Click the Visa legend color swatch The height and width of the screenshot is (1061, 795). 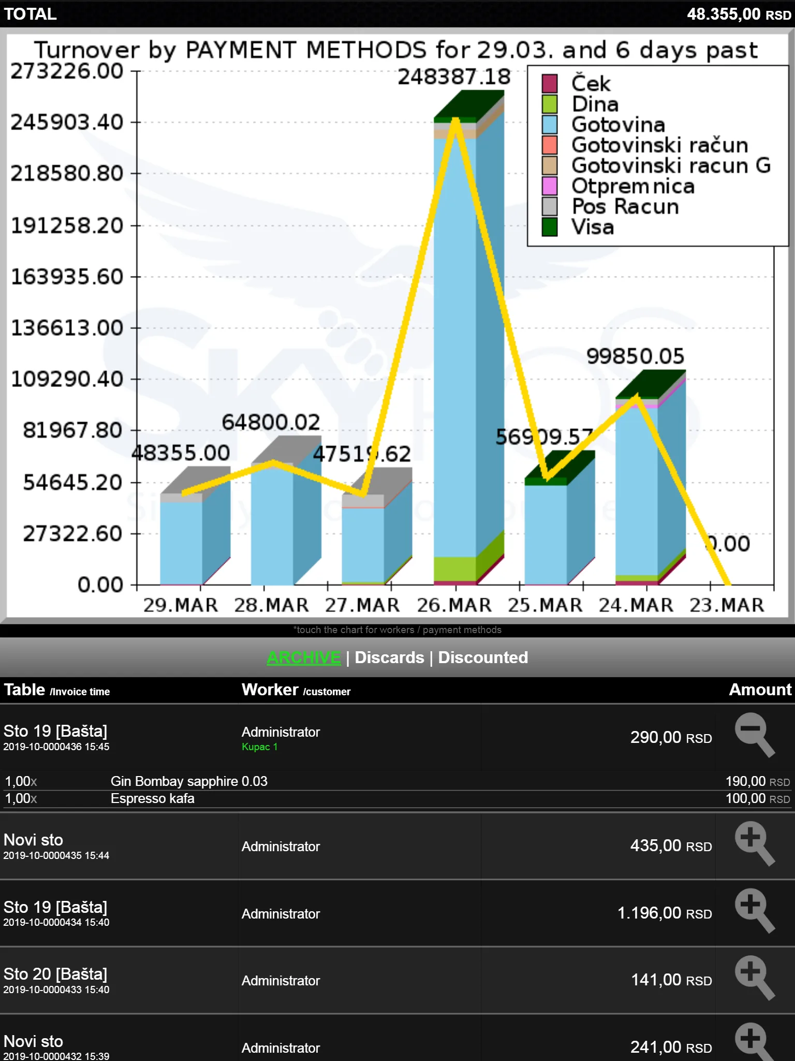550,227
